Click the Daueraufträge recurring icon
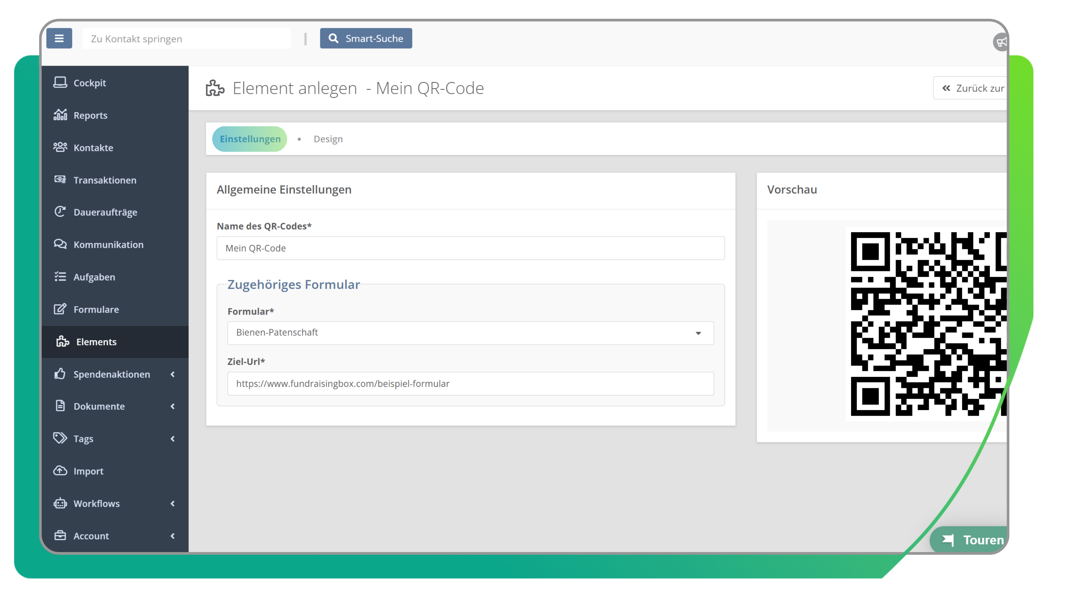This screenshot has width=1073, height=603. click(60, 212)
